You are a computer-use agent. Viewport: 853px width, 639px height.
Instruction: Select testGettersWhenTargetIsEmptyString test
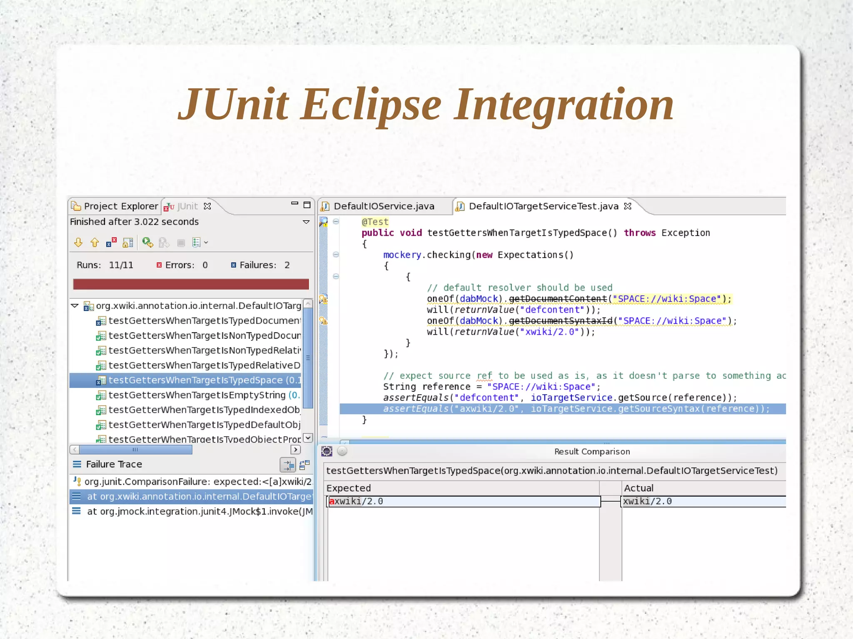coord(197,395)
